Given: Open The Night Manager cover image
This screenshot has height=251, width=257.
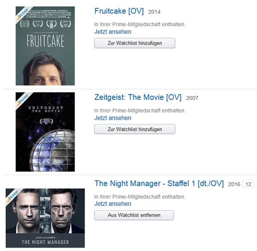Looking at the screenshot, I should (x=45, y=218).
